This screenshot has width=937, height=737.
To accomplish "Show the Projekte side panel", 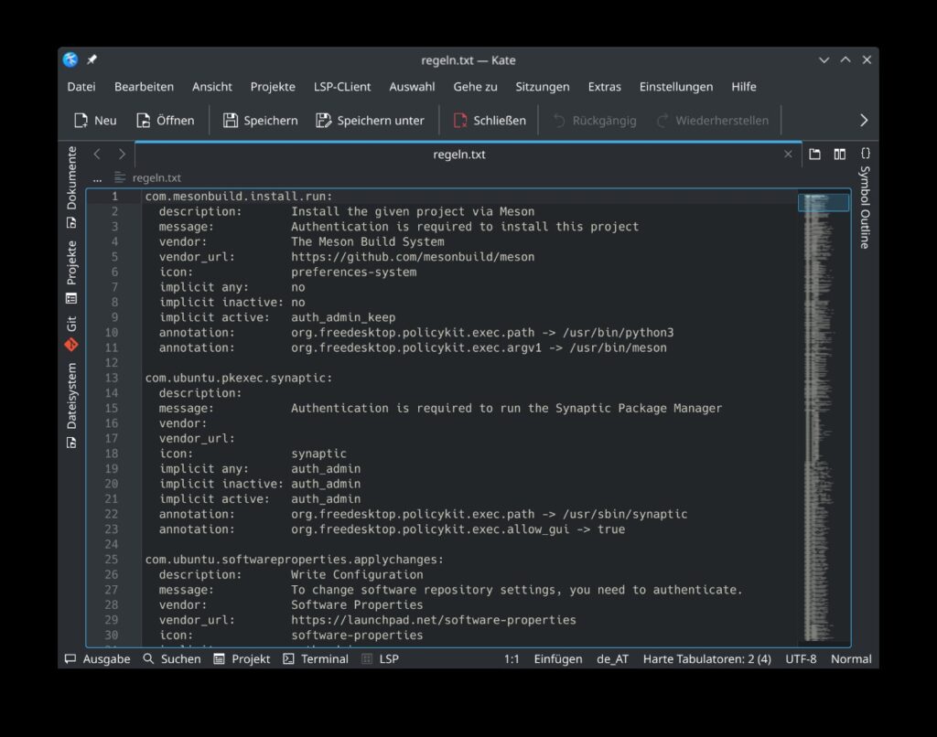I will (x=71, y=272).
